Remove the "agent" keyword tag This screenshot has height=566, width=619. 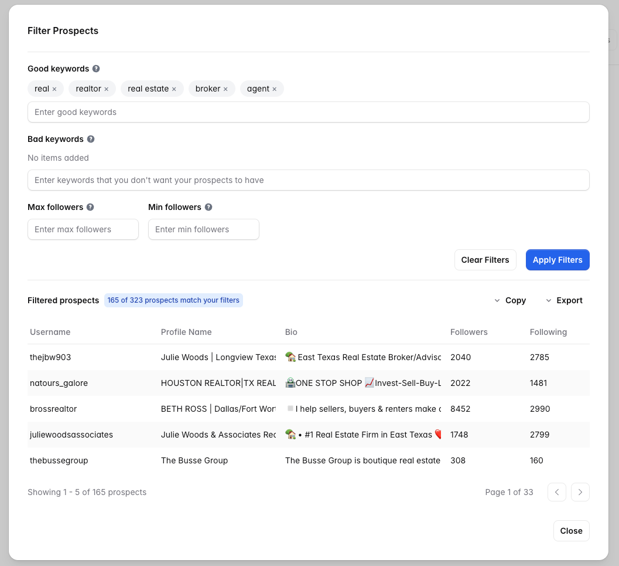click(x=274, y=89)
